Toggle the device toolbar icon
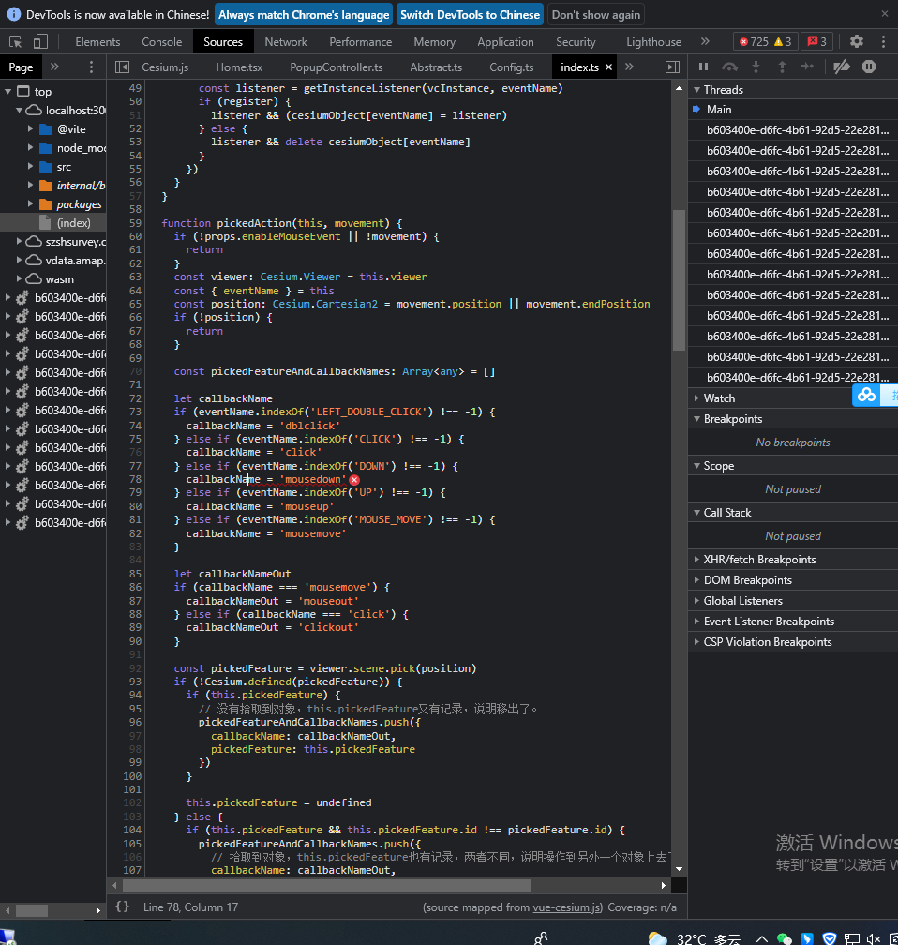This screenshot has width=898, height=945. (x=40, y=41)
